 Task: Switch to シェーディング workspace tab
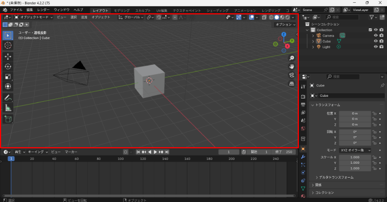click(x=217, y=11)
